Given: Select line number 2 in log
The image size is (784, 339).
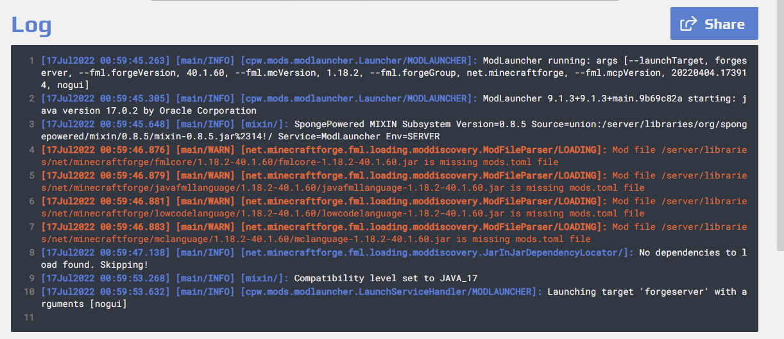Looking at the screenshot, I should [30, 98].
